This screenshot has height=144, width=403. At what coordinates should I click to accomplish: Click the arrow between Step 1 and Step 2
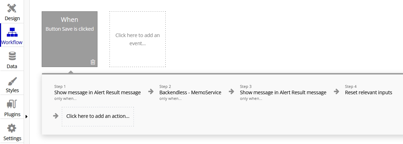(151, 92)
